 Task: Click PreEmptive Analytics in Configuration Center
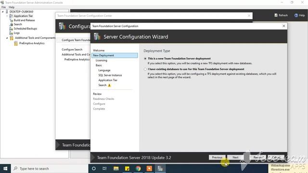77,60
